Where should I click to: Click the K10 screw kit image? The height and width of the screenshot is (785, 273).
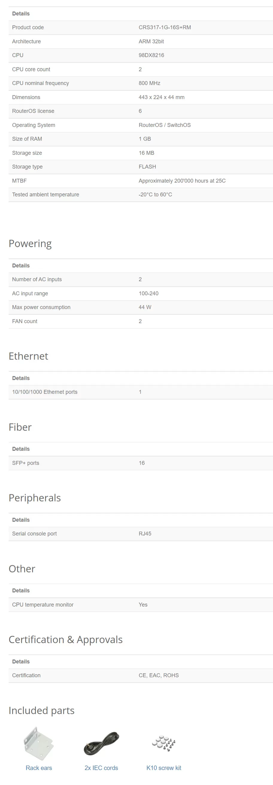pyautogui.click(x=164, y=744)
